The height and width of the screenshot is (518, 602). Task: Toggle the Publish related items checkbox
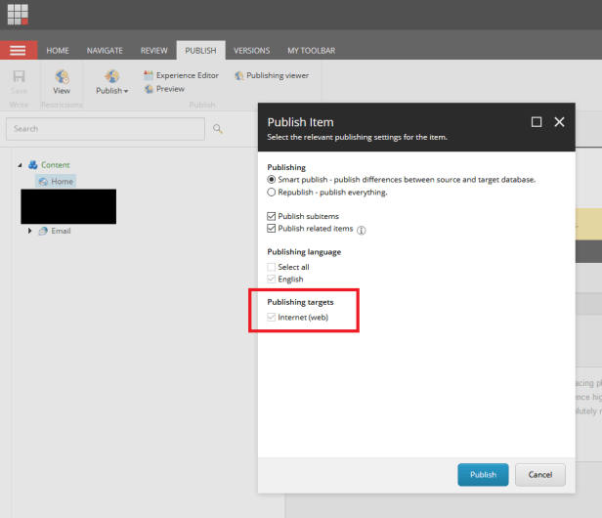pyautogui.click(x=272, y=229)
